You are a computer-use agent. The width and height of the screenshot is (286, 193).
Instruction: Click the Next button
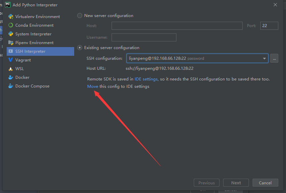click(236, 183)
